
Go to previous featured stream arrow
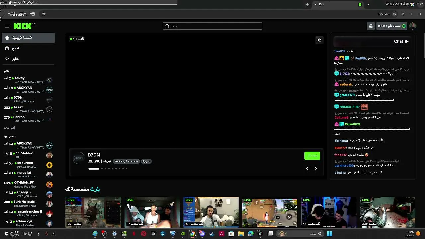307,169
